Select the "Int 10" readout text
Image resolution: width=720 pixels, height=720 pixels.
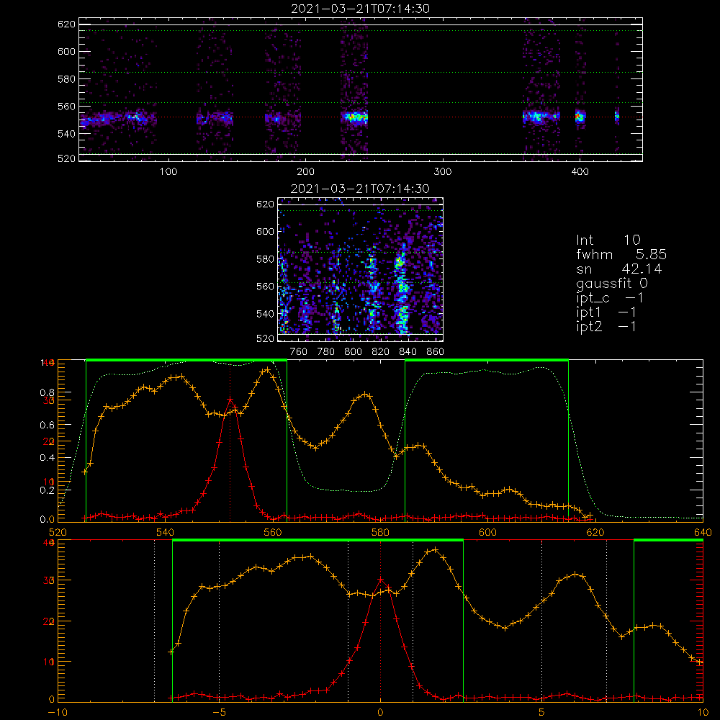coord(608,240)
